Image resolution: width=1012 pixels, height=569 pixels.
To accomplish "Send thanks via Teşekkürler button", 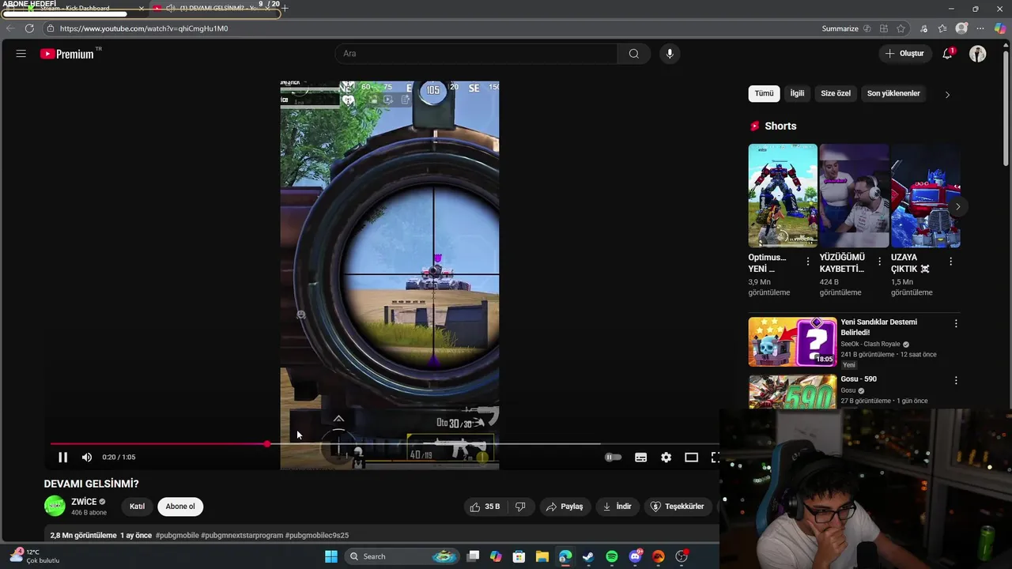I will click(677, 507).
